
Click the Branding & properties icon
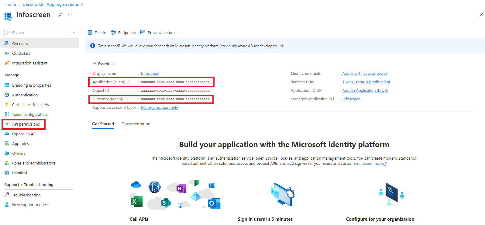[7, 85]
